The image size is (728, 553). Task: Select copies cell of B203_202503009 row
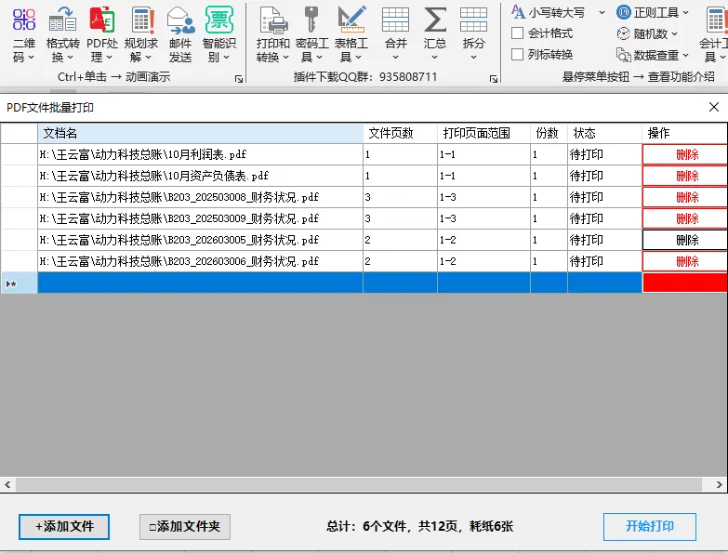[x=549, y=218]
